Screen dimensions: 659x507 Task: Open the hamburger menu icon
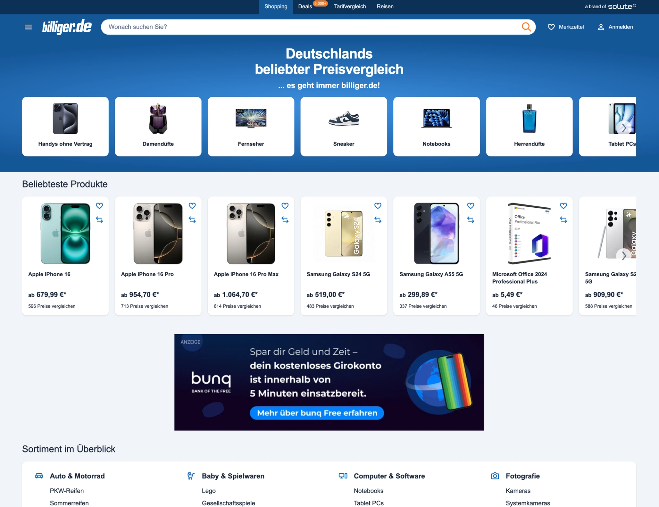pos(28,27)
